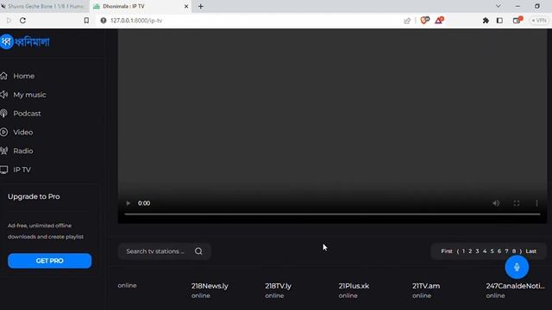Screen dimensions: 552x310
Task: Click the Video play-circle icon
Action: coord(3,132)
